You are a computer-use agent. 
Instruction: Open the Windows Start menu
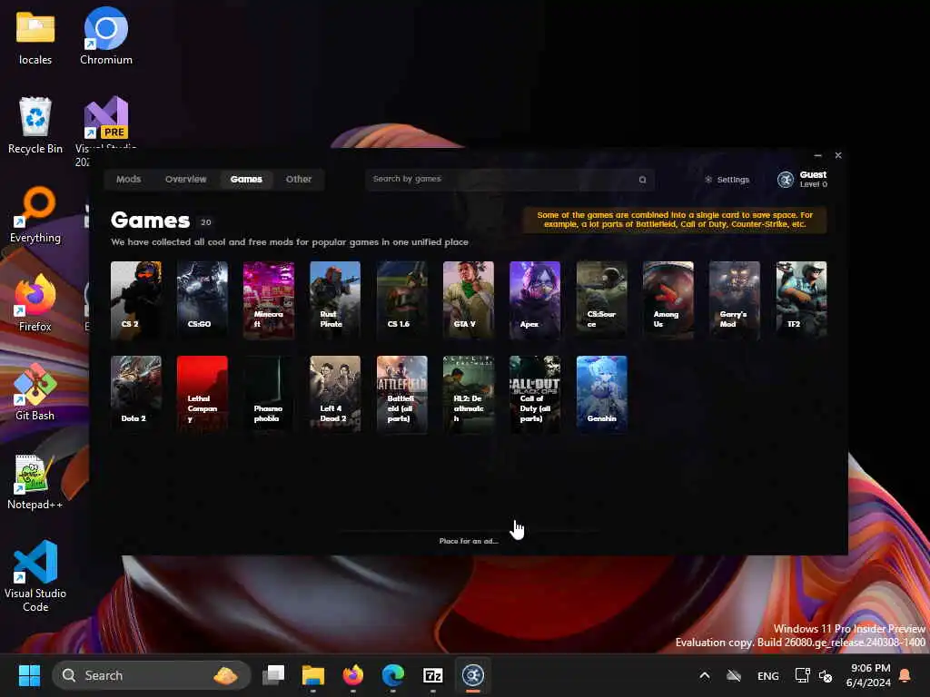(29, 675)
